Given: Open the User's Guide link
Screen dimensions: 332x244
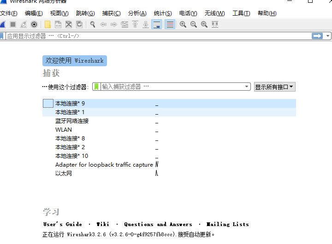Looking at the screenshot, I should tap(62, 224).
